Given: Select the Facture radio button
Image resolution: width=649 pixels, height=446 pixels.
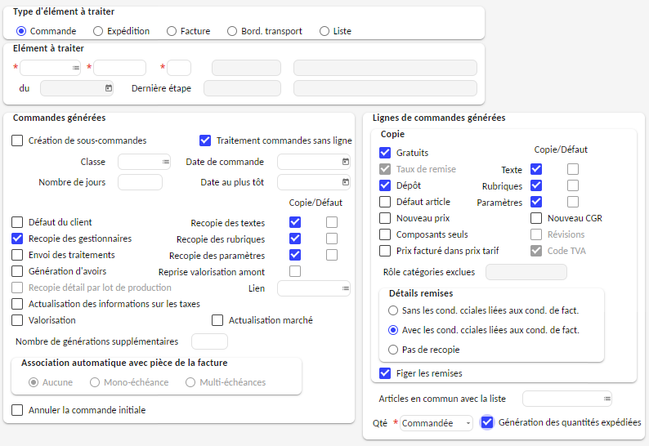Looking at the screenshot, I should pos(172,31).
